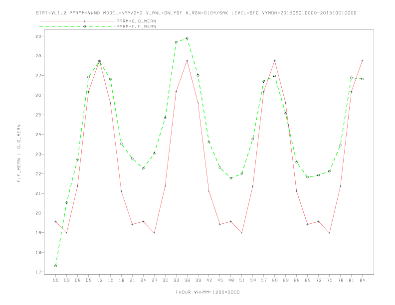Click x-axis tick label 03
The height and width of the screenshot is (305, 395).
66,280
